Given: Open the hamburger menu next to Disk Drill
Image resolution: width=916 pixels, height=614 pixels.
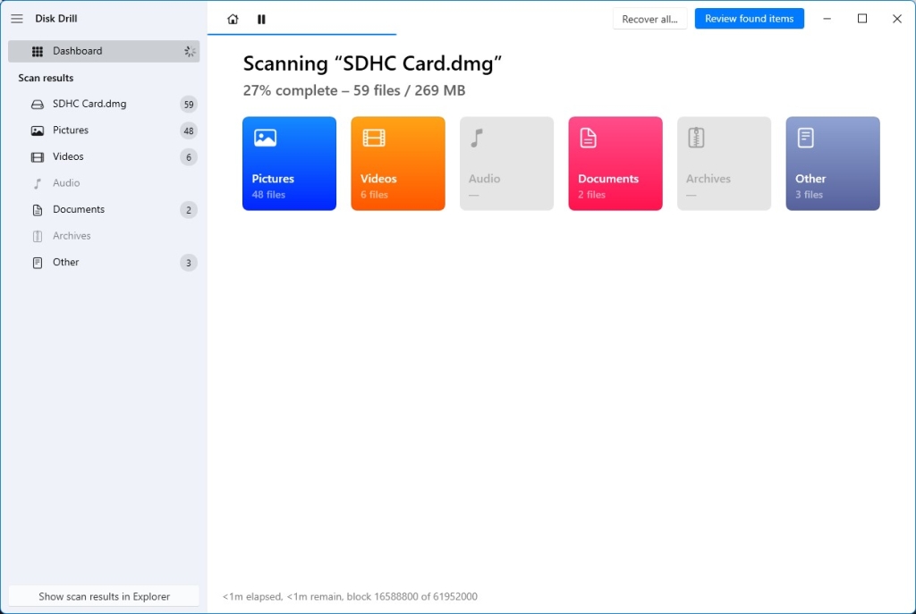Looking at the screenshot, I should tap(16, 18).
